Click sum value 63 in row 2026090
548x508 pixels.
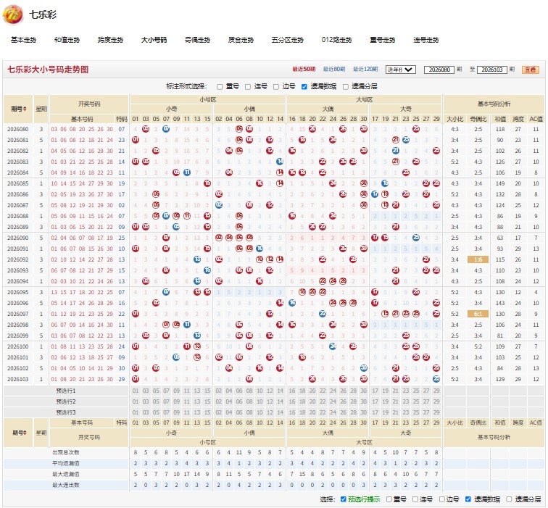coord(499,238)
